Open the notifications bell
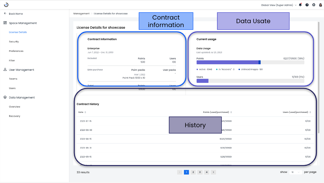Screen dimensions: 324x183 [x=300, y=5]
